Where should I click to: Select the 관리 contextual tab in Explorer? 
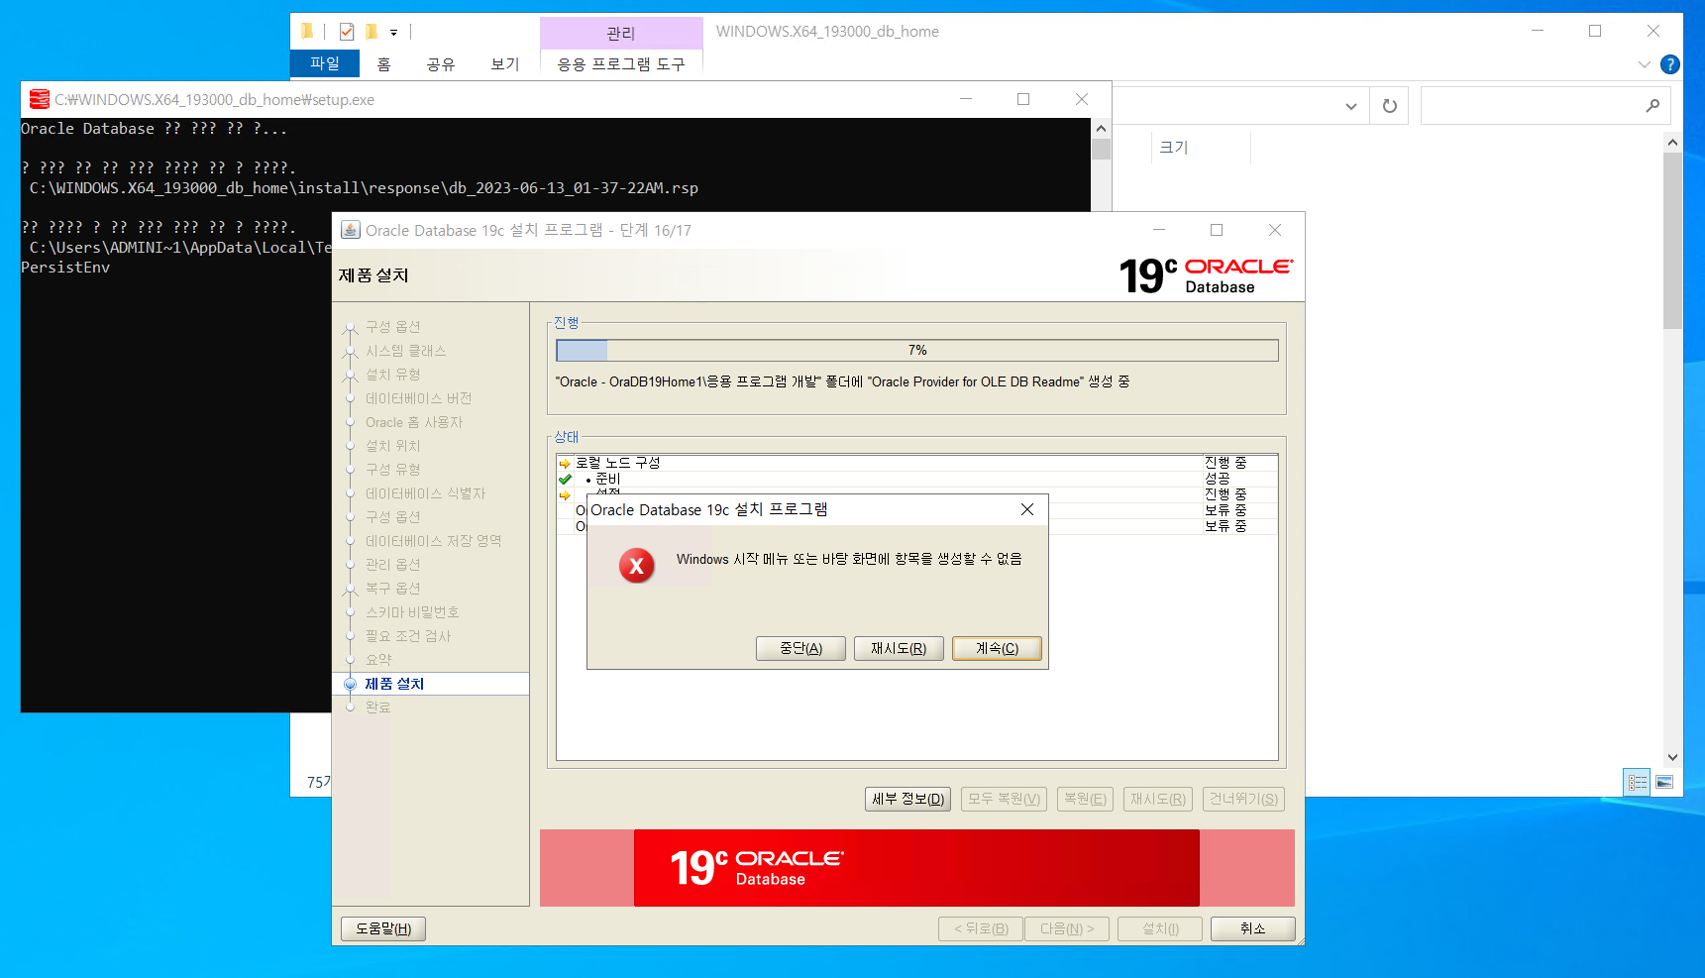tap(621, 33)
